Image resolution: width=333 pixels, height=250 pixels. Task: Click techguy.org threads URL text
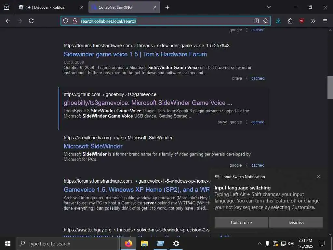pos(137,230)
